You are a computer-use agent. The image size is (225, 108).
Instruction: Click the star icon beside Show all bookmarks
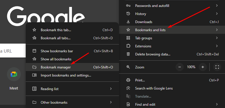pyautogui.click(x=34, y=59)
